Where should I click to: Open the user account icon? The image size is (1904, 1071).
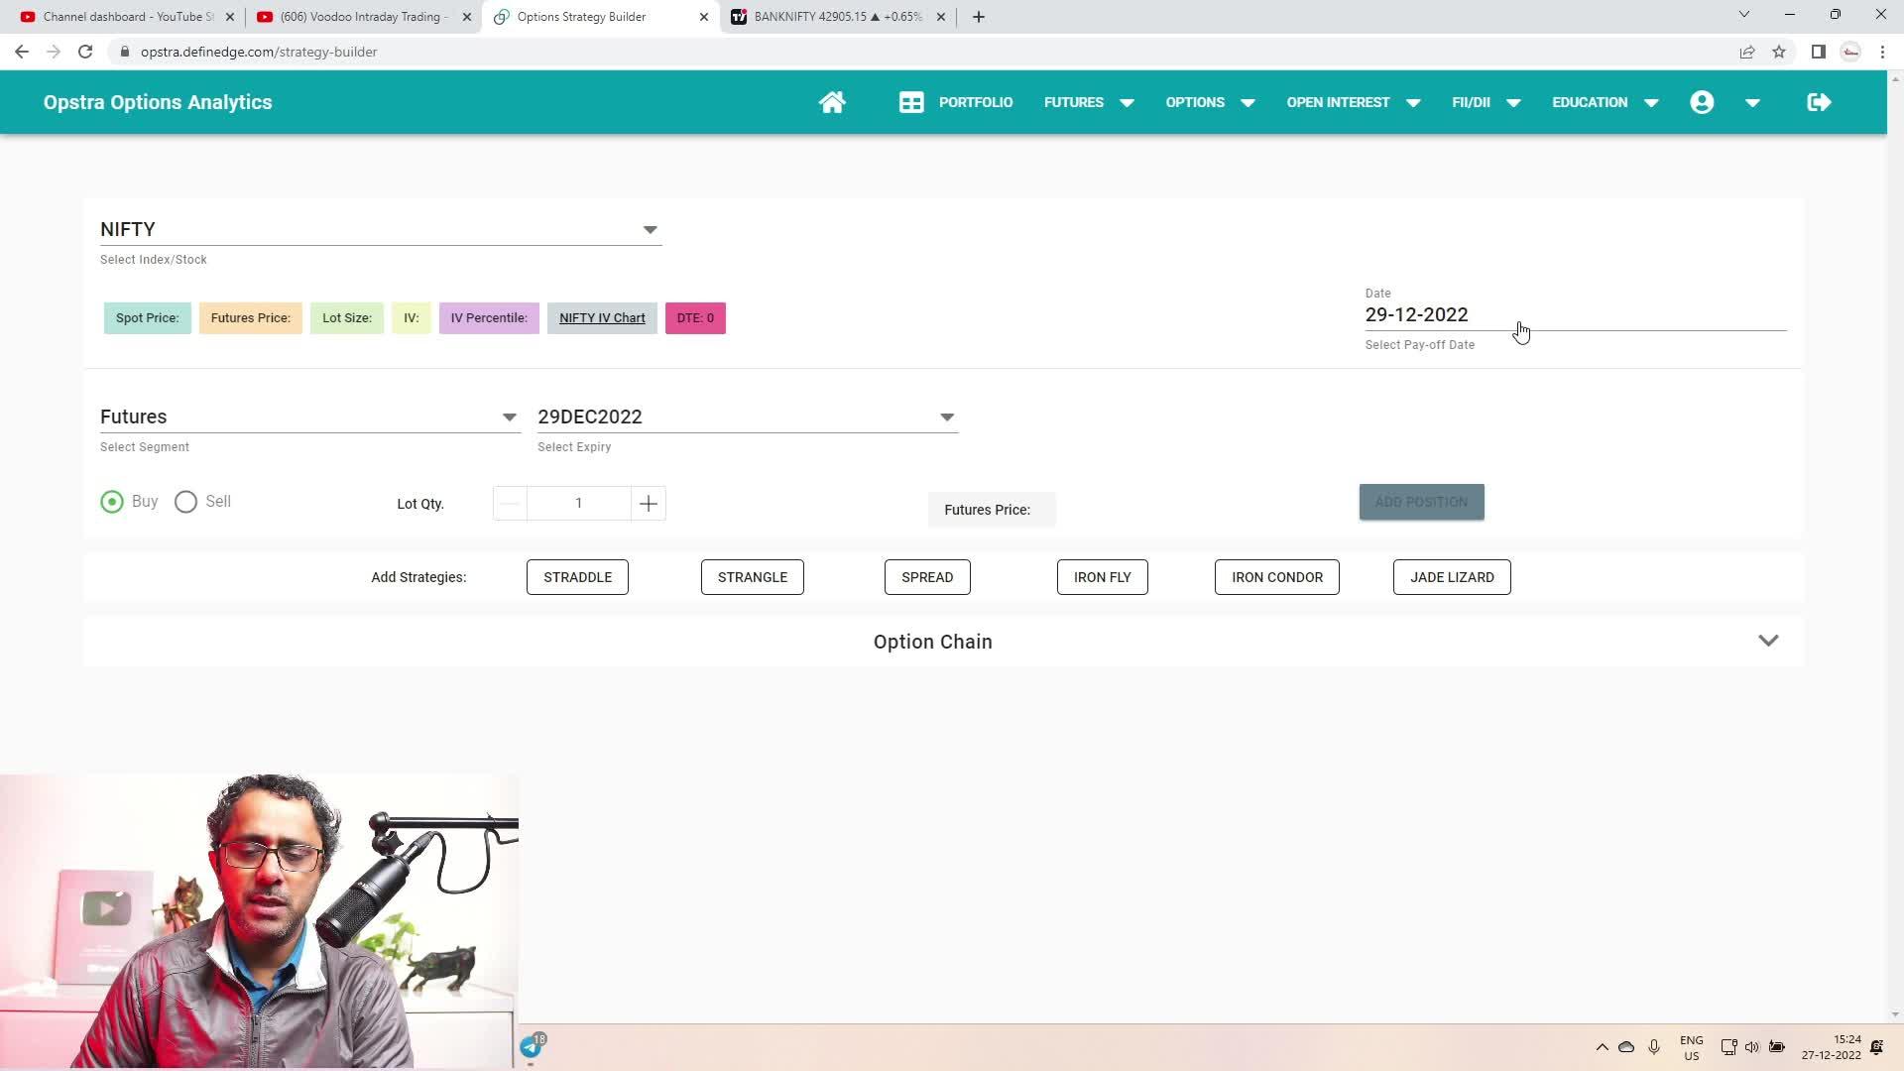1702,102
